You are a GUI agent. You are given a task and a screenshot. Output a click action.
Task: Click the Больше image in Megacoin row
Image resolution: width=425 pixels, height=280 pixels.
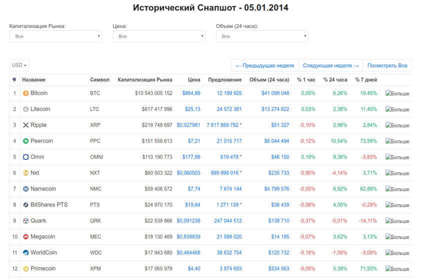[397, 237]
